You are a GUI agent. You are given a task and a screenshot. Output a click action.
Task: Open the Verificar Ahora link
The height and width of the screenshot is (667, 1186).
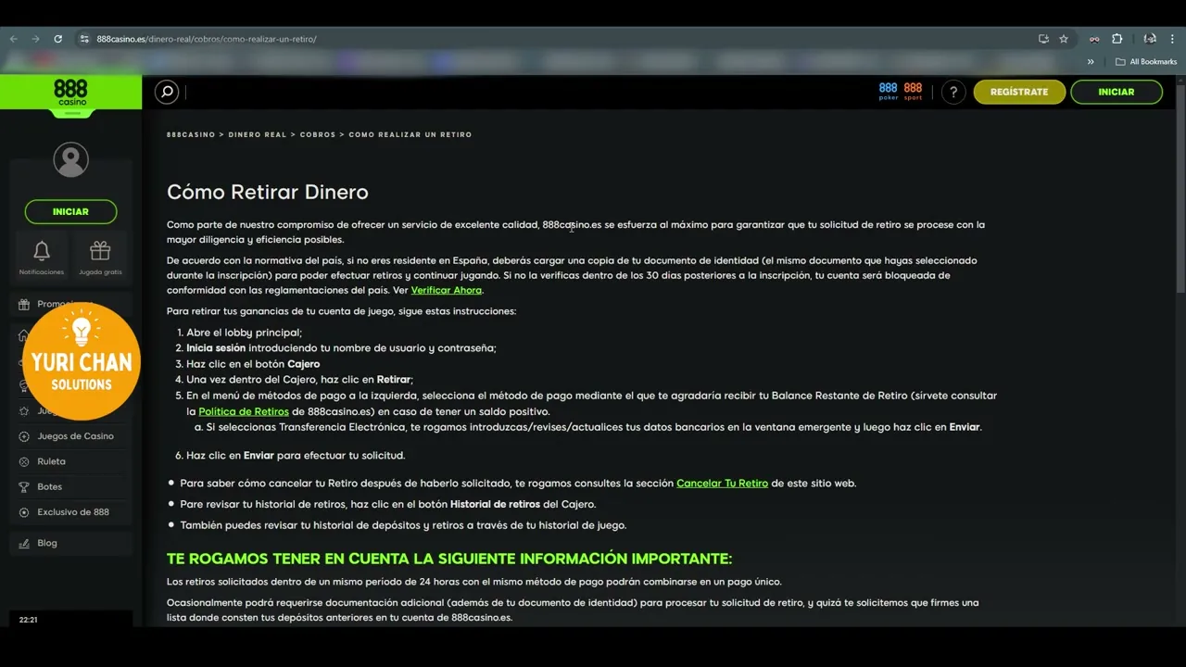pyautogui.click(x=447, y=290)
